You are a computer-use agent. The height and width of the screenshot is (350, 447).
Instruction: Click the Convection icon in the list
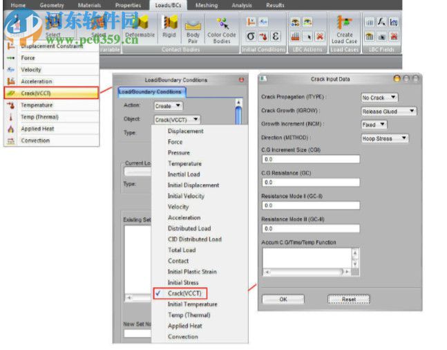click(11, 140)
